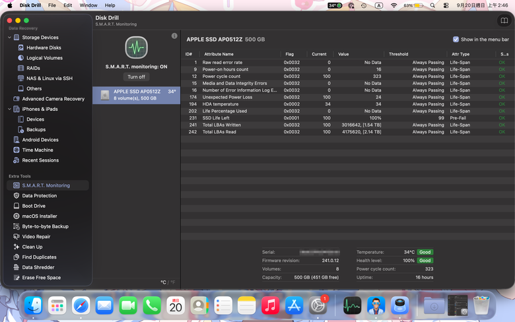
Task: Select the Life Percentage Used row
Action: [x=347, y=111]
